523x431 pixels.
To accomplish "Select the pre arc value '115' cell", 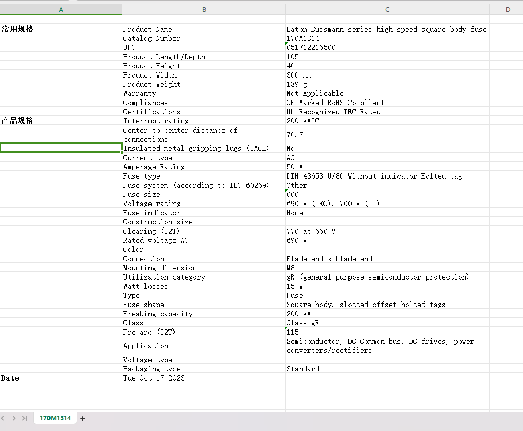I will [387, 332].
